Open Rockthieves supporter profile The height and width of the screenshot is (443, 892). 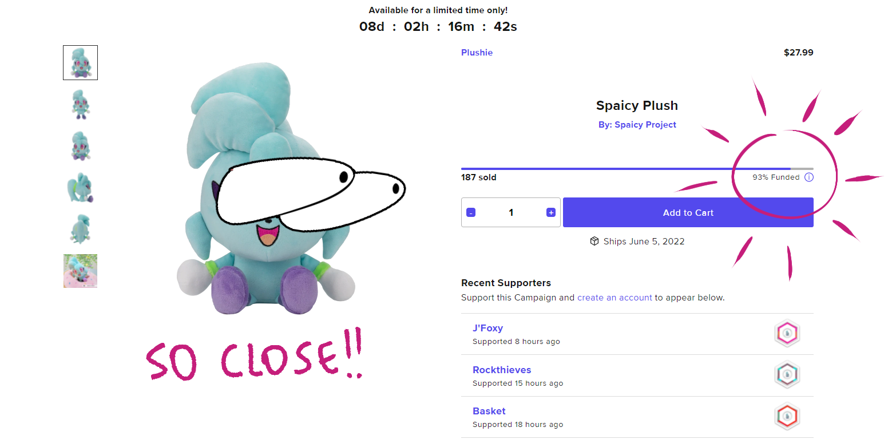(x=502, y=370)
